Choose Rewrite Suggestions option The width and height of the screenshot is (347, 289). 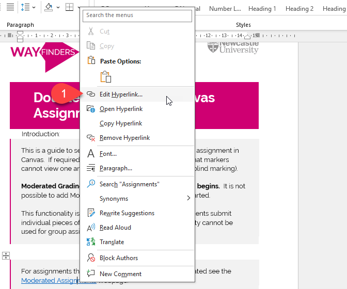pyautogui.click(x=127, y=213)
